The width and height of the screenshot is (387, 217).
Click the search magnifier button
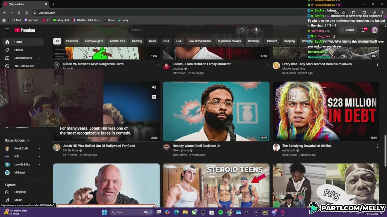pyautogui.click(x=242, y=30)
